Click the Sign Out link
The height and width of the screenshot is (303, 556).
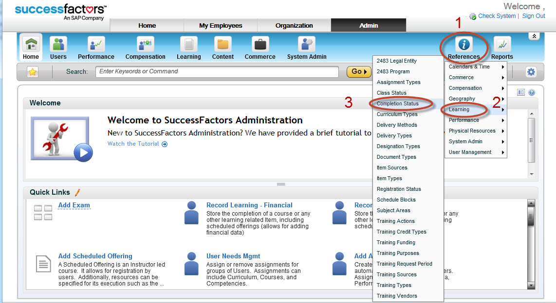click(533, 16)
